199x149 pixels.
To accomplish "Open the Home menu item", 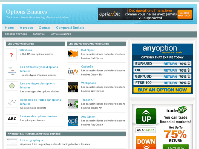I will [9, 28].
